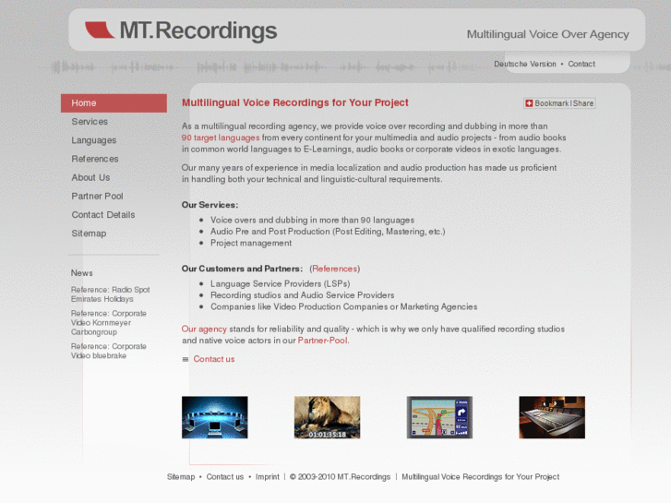Click the MT.Recordings wordmark in the header
This screenshot has height=503, width=671.
click(x=198, y=30)
